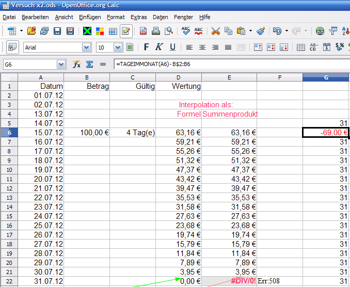
Task: Open the Arial font name dropdown
Action: coord(87,47)
